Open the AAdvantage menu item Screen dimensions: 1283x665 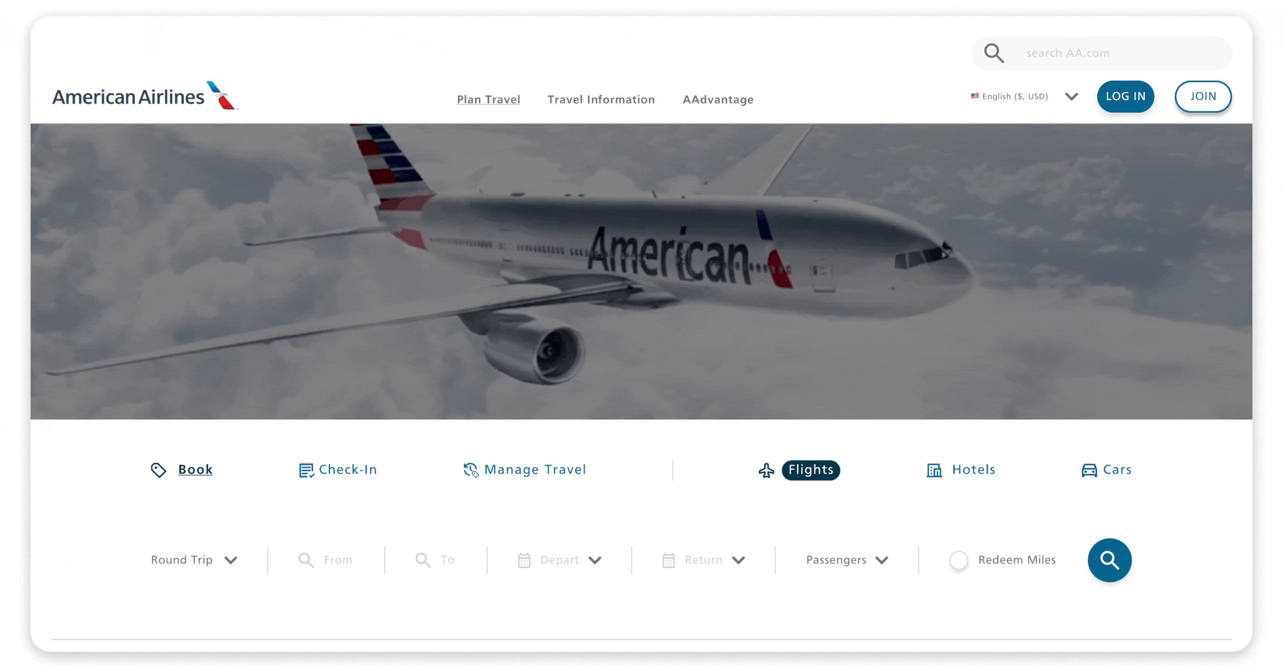click(x=718, y=99)
